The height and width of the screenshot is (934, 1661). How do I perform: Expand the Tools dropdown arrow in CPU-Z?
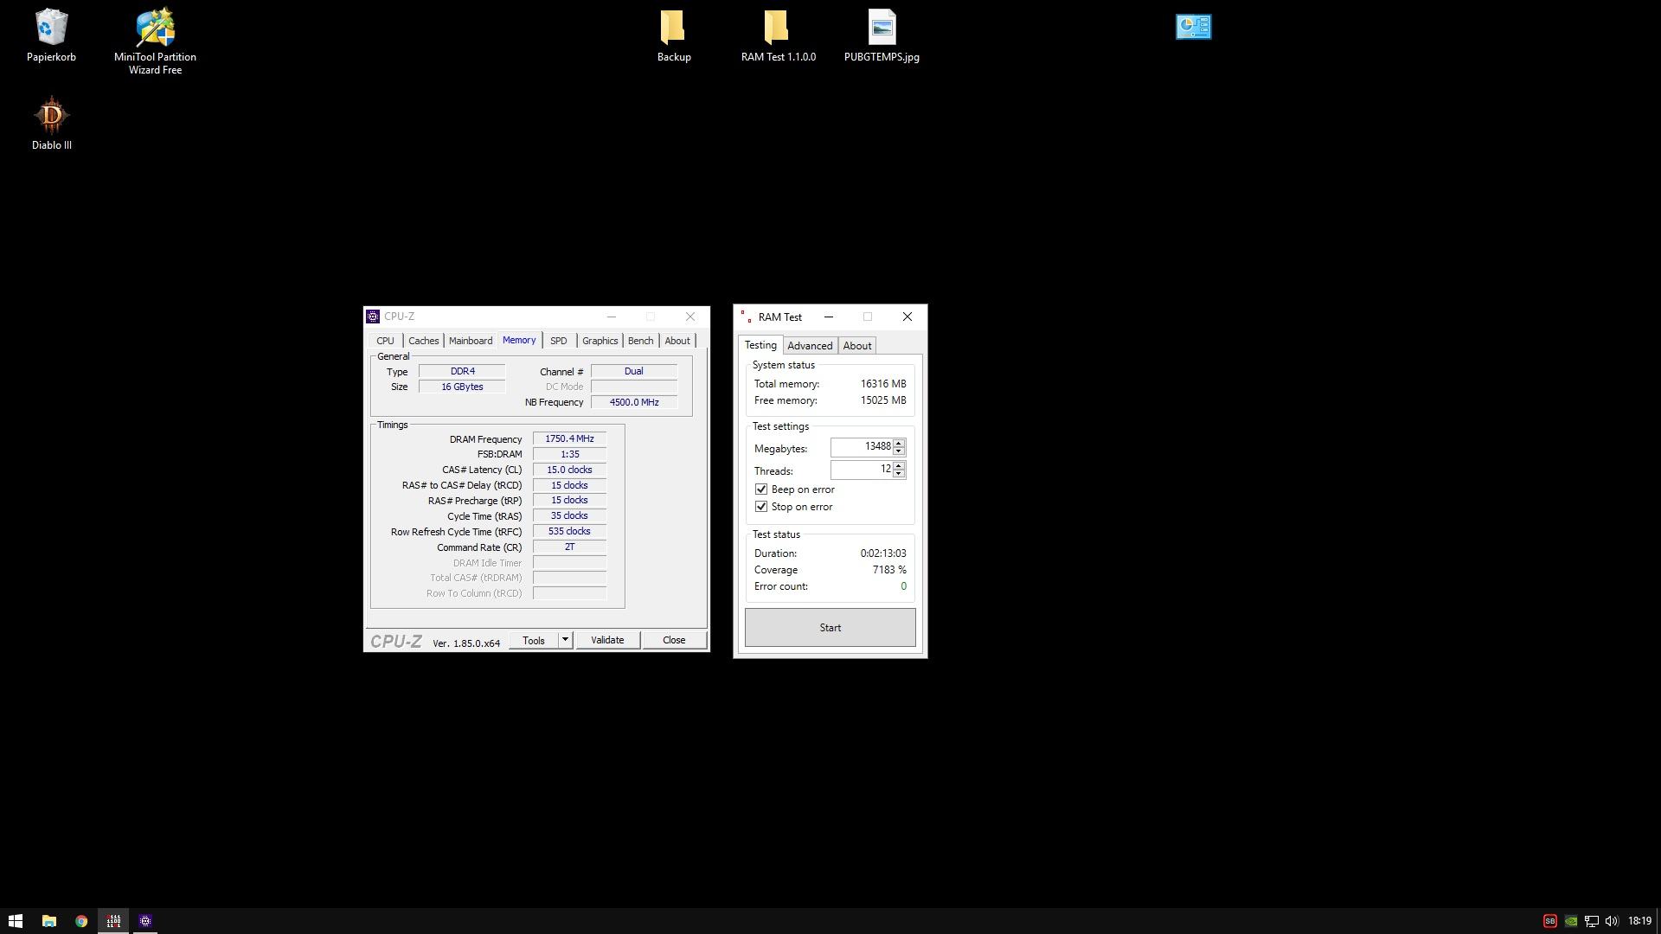point(565,640)
